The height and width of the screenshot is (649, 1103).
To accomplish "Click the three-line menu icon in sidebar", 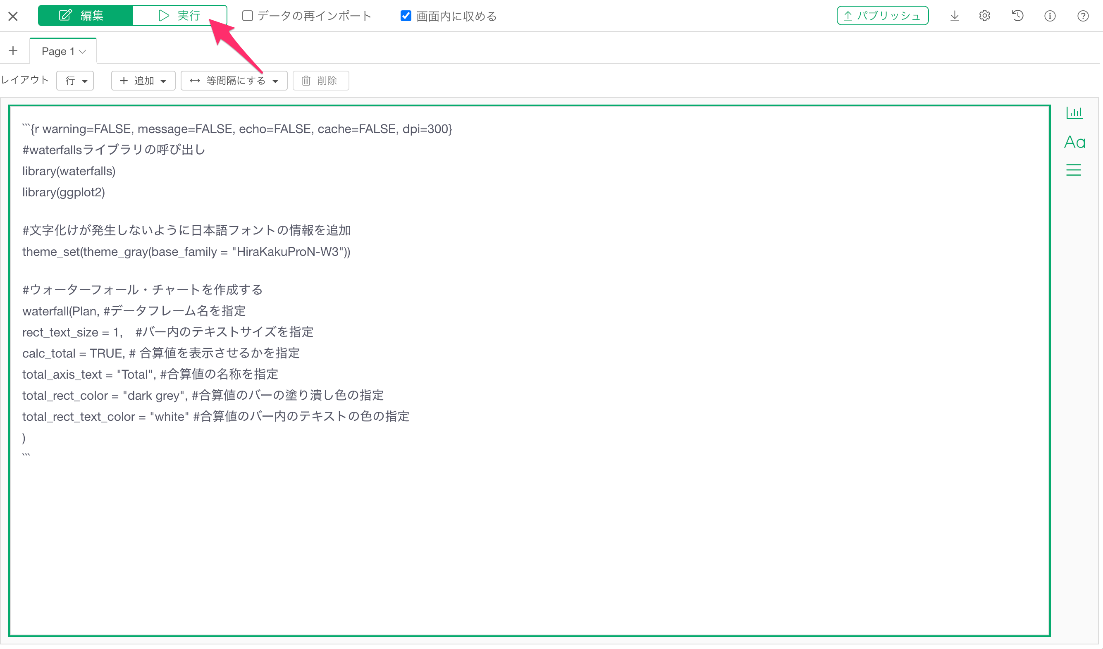I will point(1074,170).
